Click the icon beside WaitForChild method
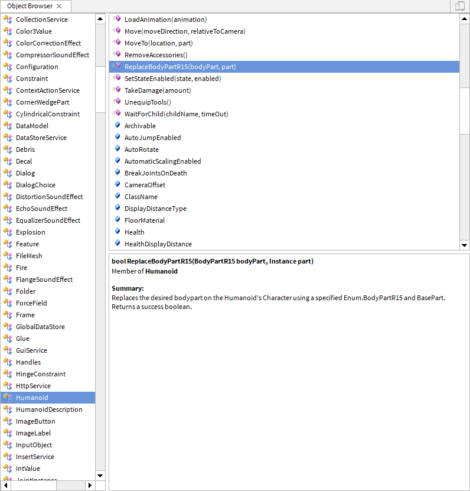Viewport: 470px width, 491px height. click(x=116, y=114)
